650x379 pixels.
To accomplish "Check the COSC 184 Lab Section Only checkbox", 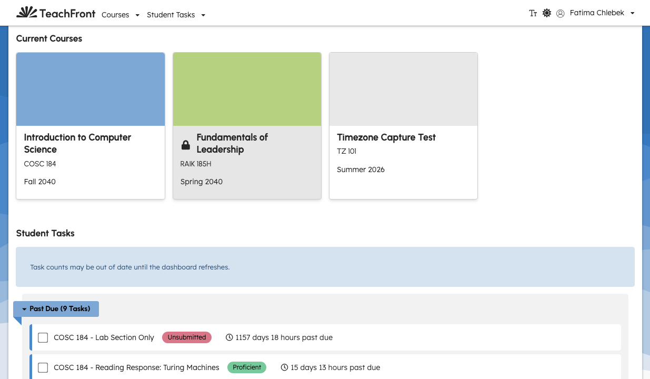I will [x=43, y=337].
